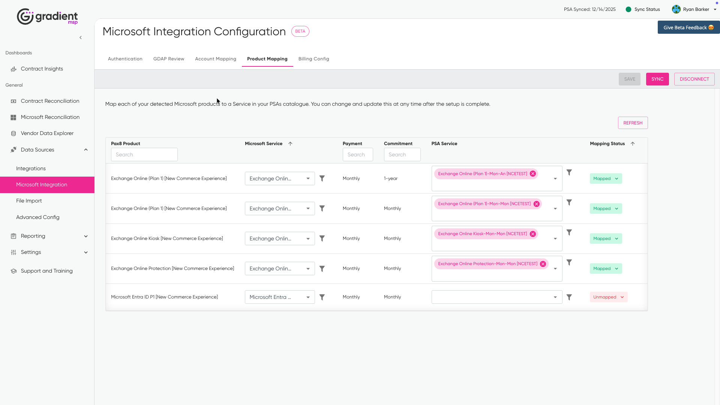Open the Unmapped status dropdown
This screenshot has width=720, height=405.
[x=609, y=297]
